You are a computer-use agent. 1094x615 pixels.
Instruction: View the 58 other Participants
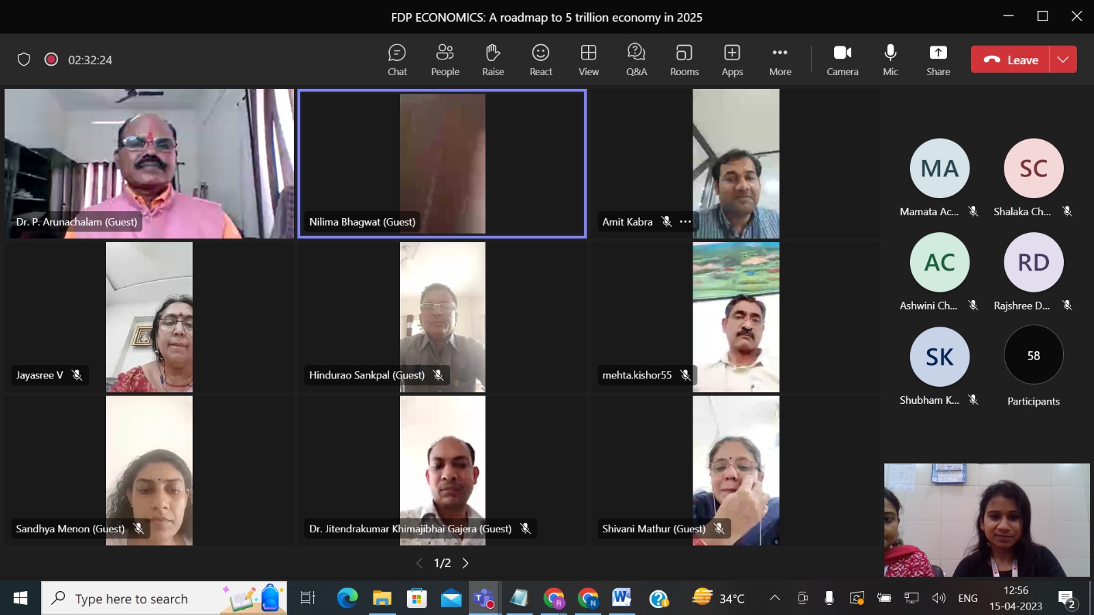pyautogui.click(x=1033, y=355)
